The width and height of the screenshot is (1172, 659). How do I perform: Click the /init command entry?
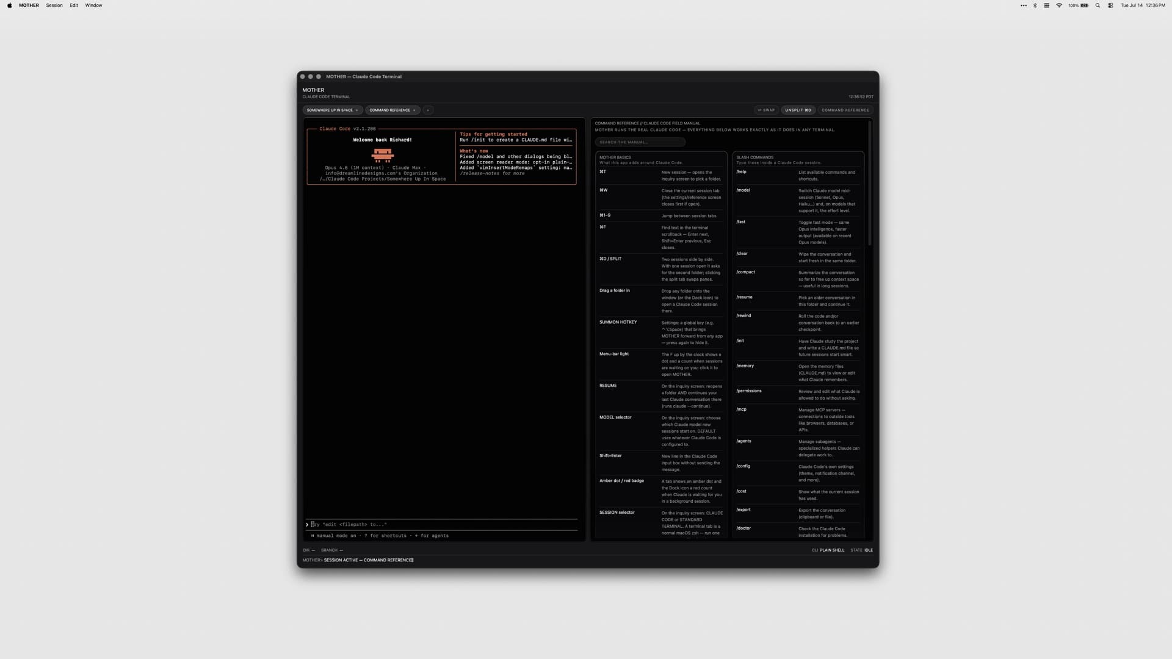798,348
